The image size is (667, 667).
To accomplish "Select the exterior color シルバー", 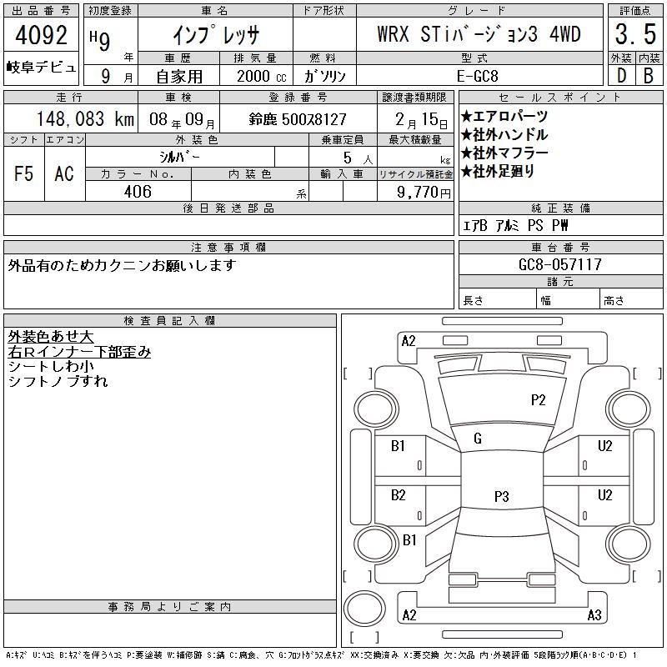I will click(x=179, y=157).
